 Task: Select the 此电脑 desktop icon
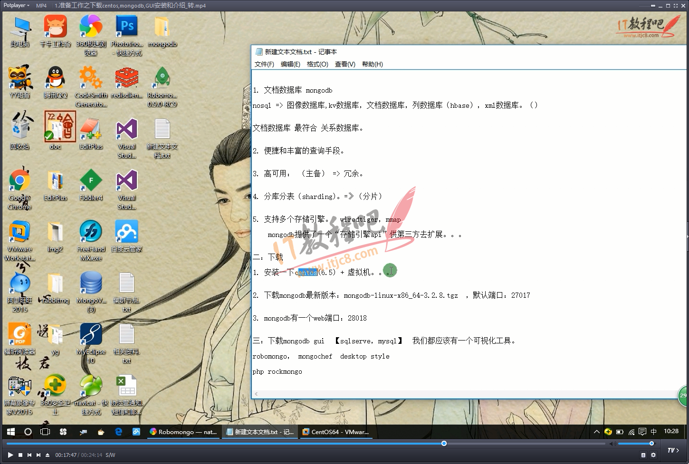[x=20, y=31]
